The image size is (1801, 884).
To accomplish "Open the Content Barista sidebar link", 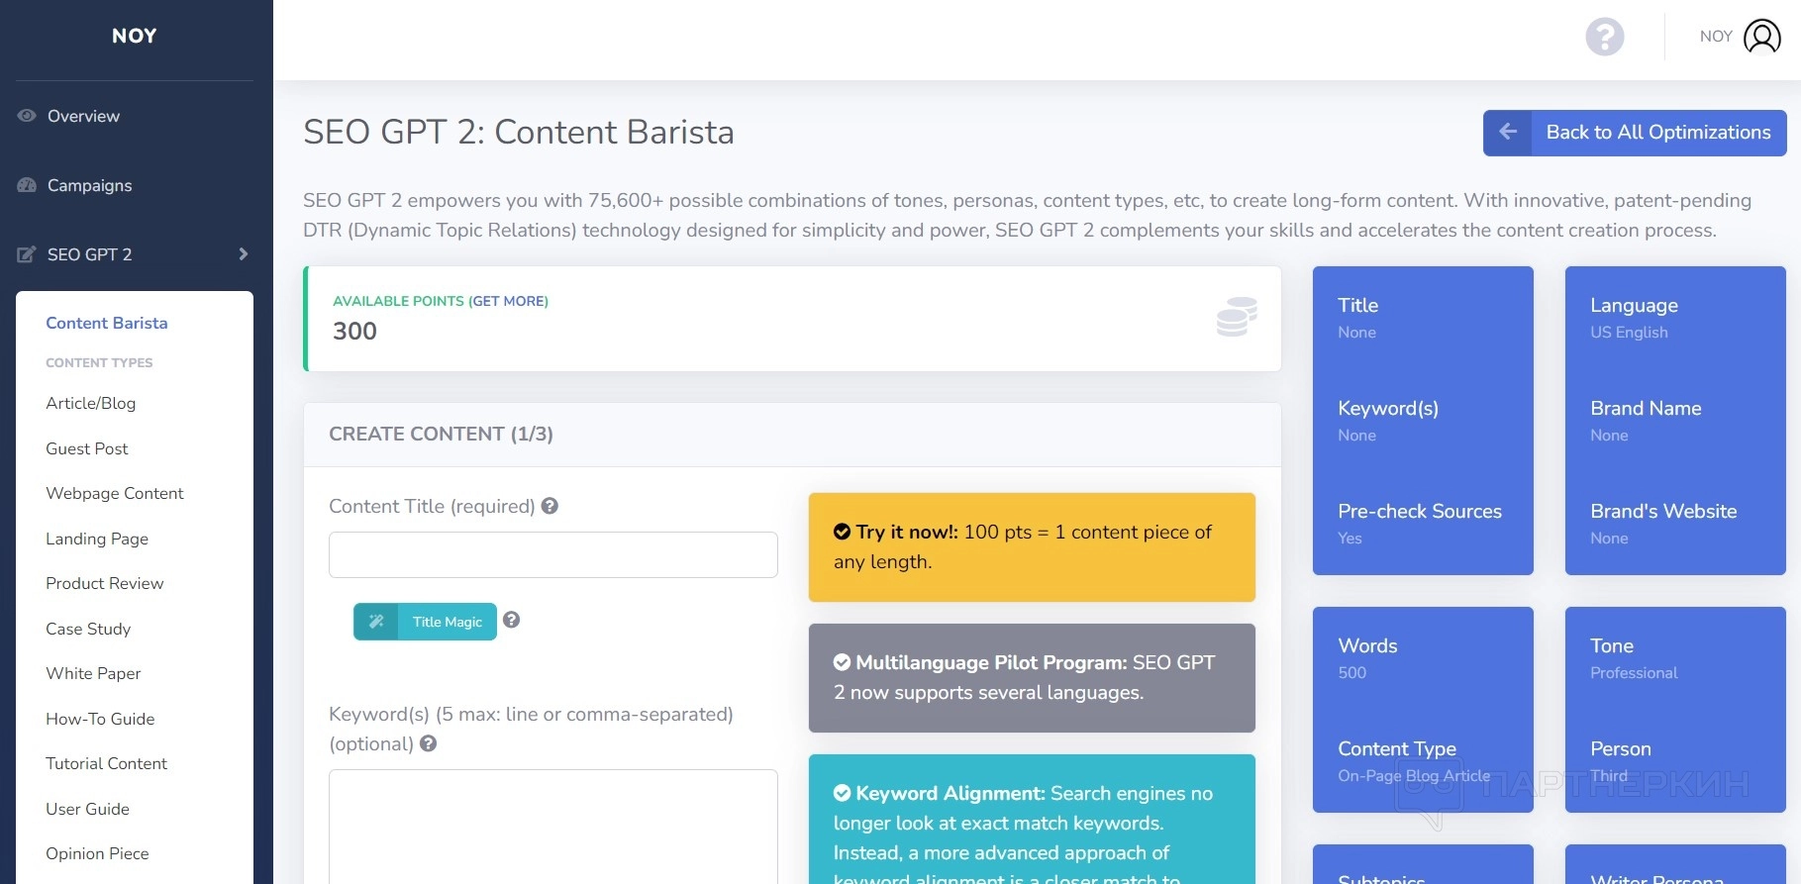I will pos(106,323).
